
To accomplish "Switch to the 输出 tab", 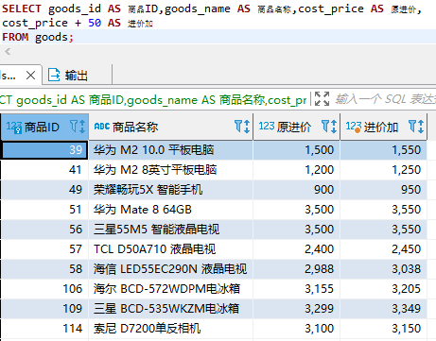I will point(77,76).
